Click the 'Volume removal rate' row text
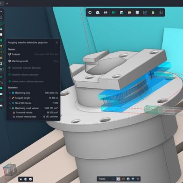The height and width of the screenshot is (183, 183). pos(26,117)
